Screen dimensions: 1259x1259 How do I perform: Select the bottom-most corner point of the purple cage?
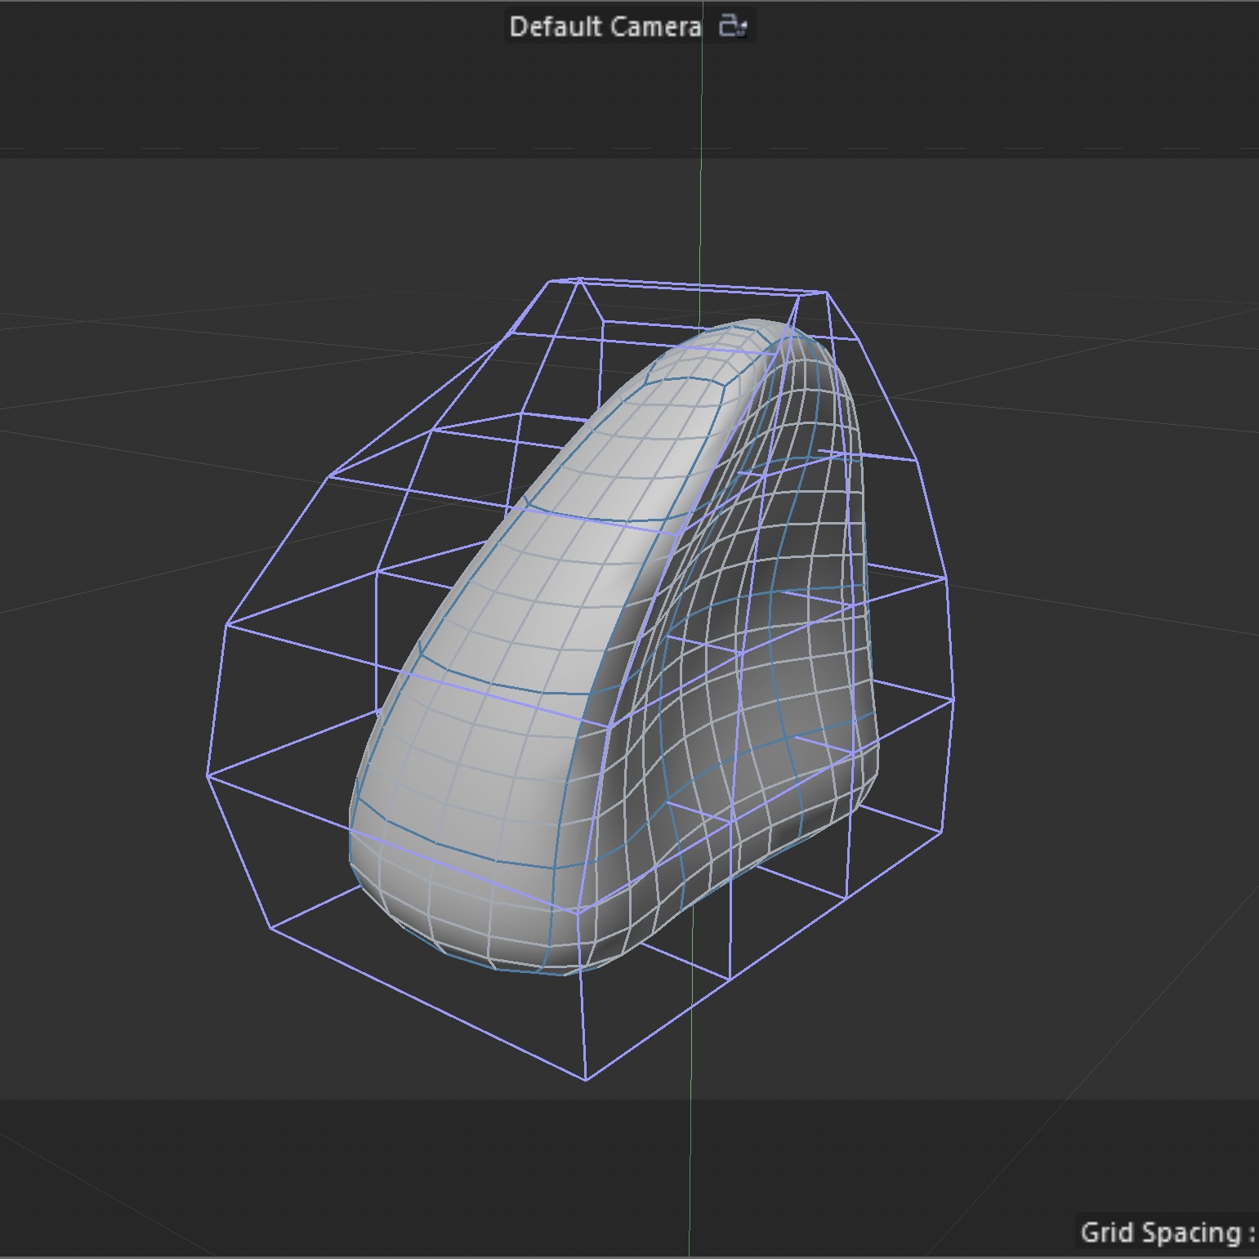click(586, 1080)
